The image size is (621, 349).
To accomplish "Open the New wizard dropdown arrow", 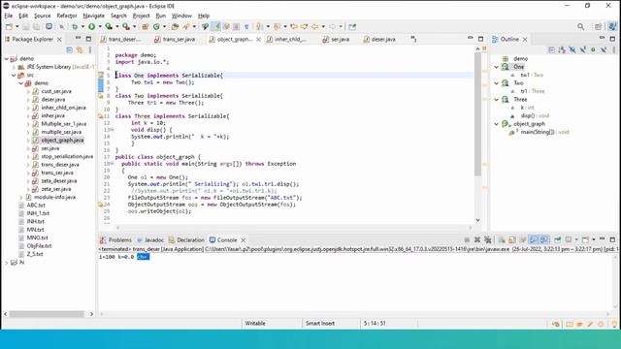I will (x=17, y=26).
